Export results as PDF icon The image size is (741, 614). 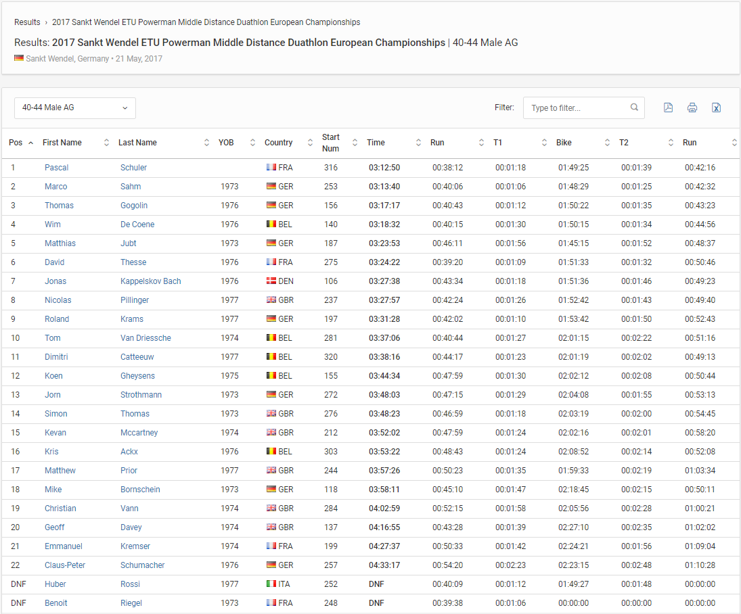(668, 108)
